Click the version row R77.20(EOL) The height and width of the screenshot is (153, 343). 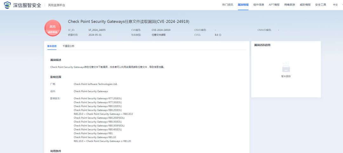pos(98,98)
